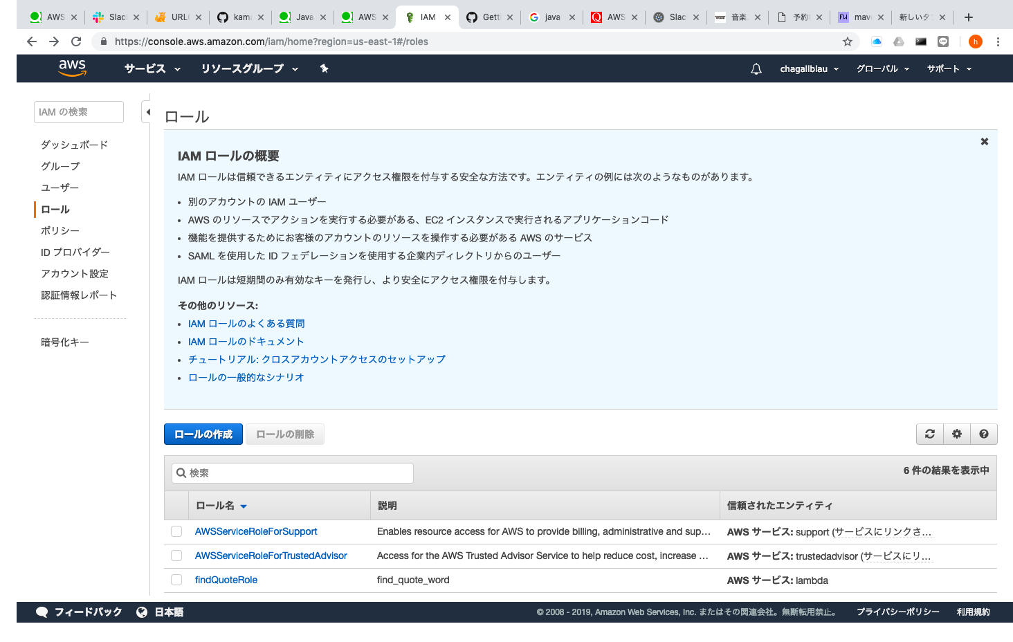Open the notifications bell icon
Image resolution: width=1013 pixels, height=642 pixels.
click(756, 68)
